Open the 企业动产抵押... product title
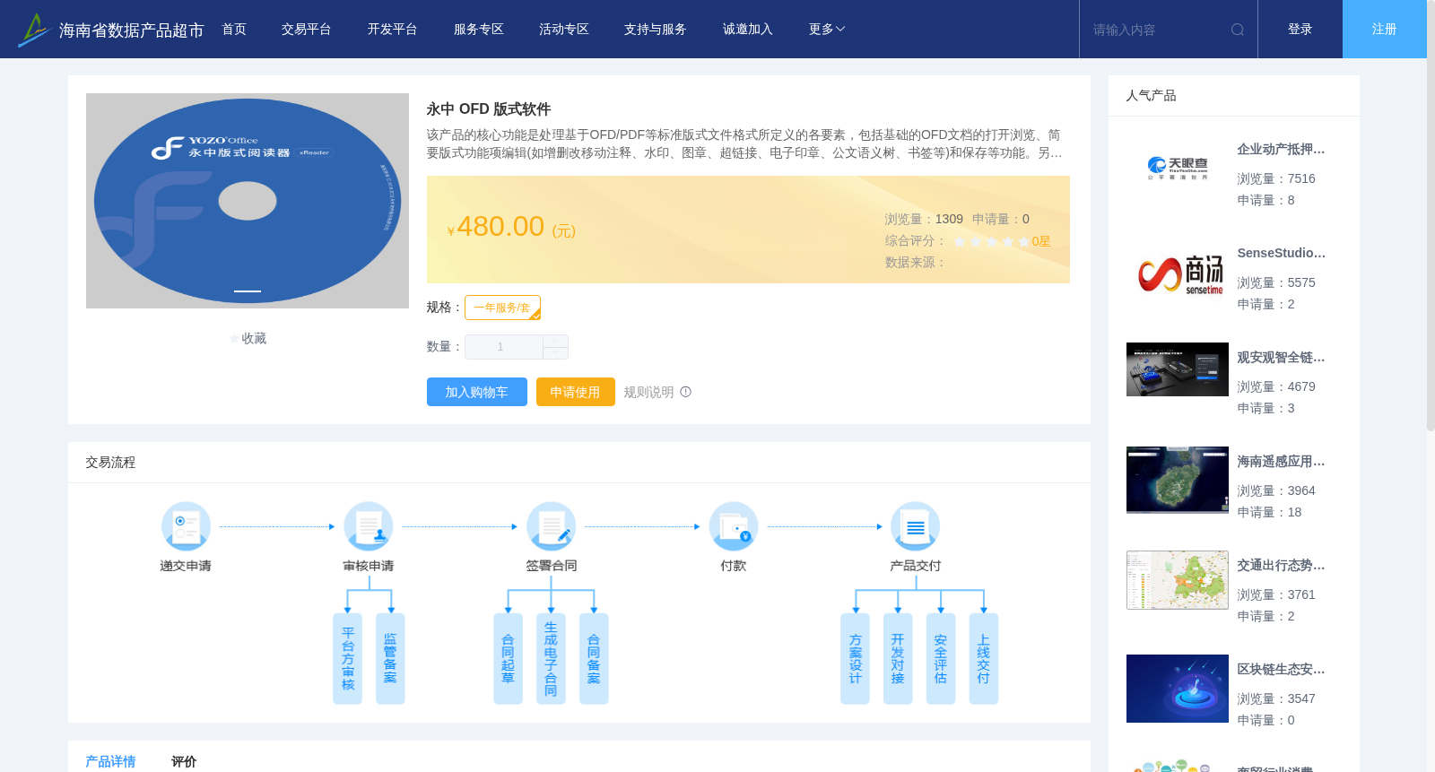 tap(1281, 150)
